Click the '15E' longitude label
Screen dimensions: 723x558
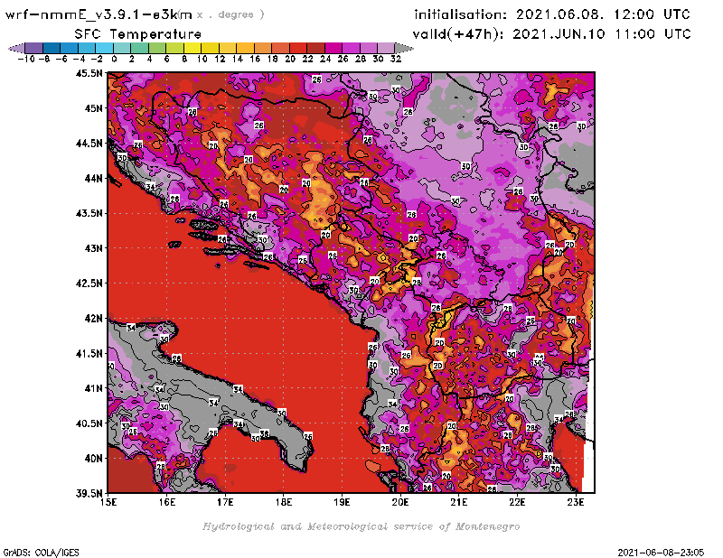pyautogui.click(x=108, y=502)
